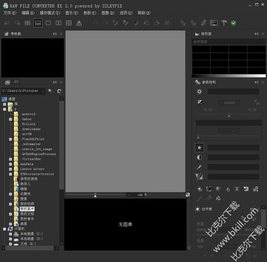The image size is (267, 262).
Task: Open the tone curve sub-control icon
Action: 209,189
